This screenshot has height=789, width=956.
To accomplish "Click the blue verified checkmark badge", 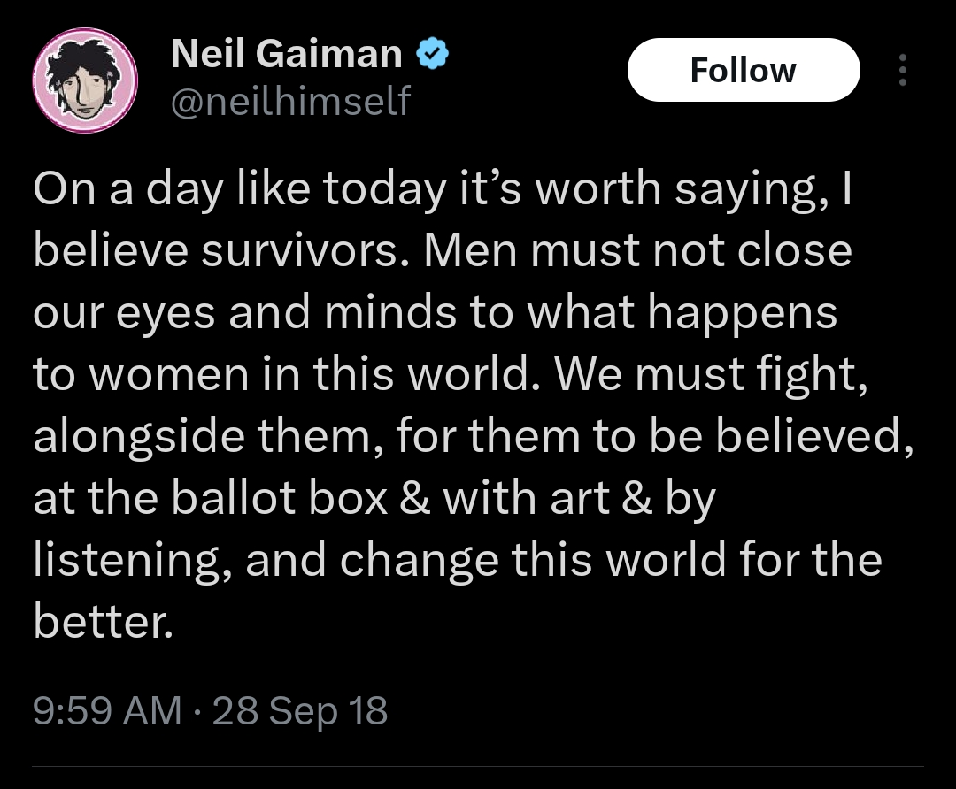I will coord(432,55).
